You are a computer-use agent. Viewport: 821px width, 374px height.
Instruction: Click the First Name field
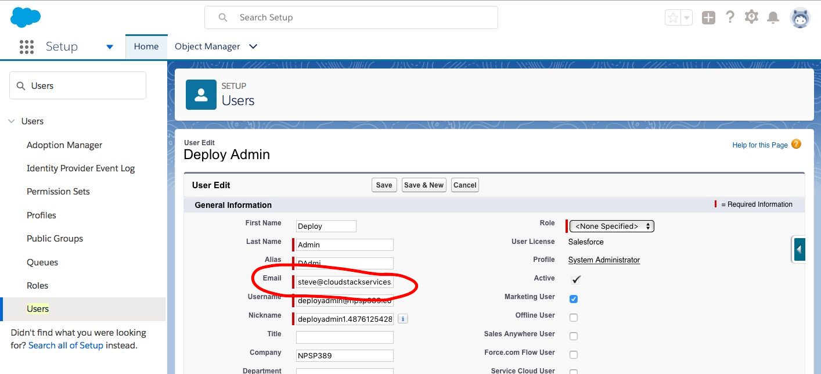326,226
